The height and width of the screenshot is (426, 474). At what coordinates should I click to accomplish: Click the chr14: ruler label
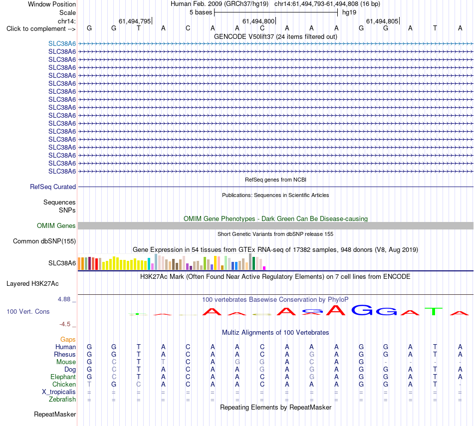click(66, 21)
